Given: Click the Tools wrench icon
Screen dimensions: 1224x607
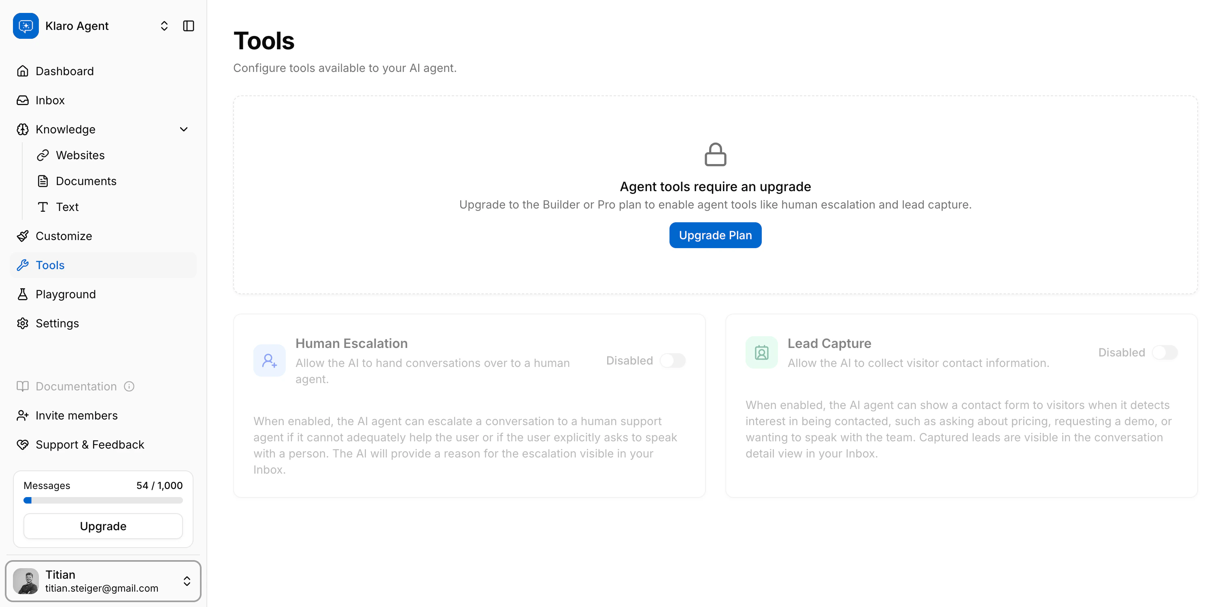Looking at the screenshot, I should tap(23, 265).
